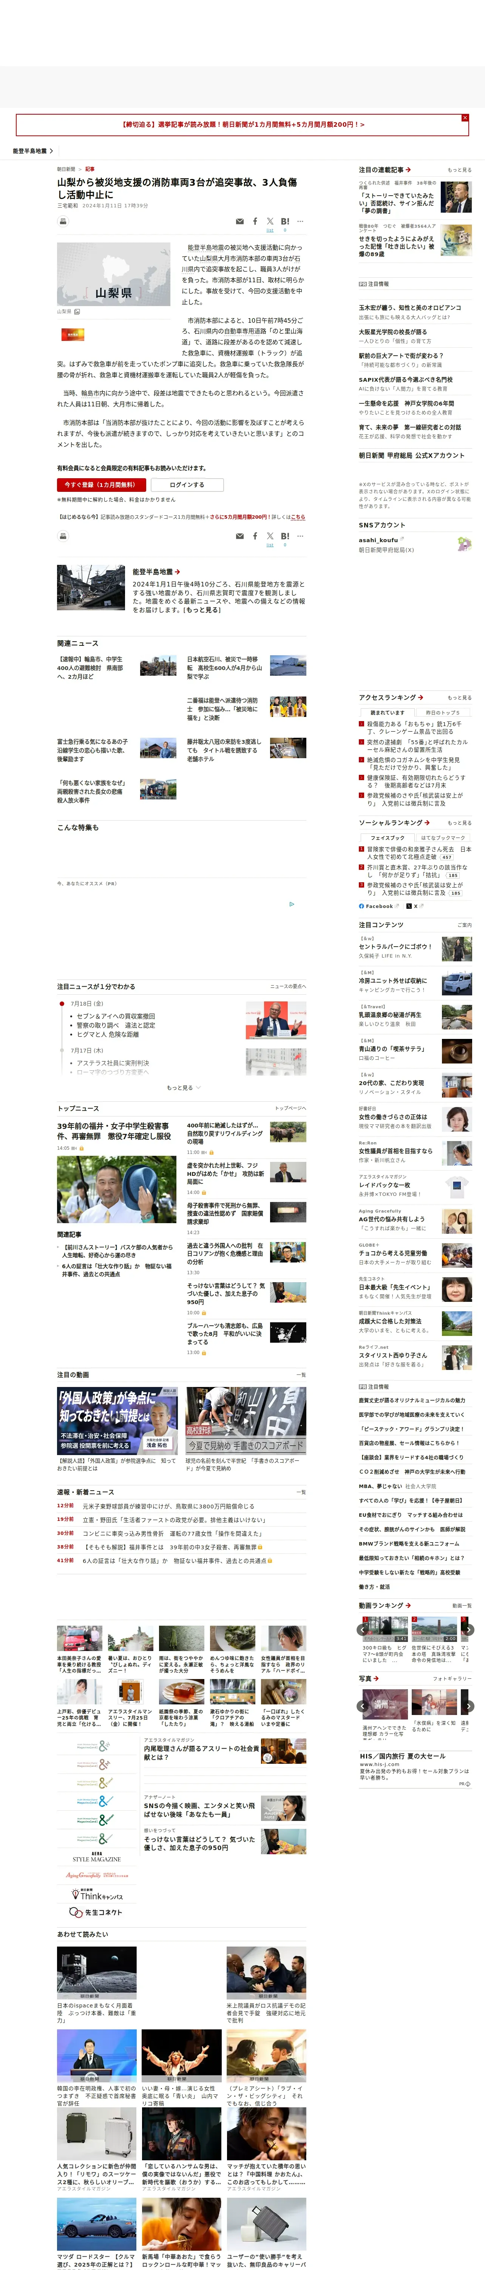
Task: Click the lower envelope mail share icon
Action: [x=239, y=536]
